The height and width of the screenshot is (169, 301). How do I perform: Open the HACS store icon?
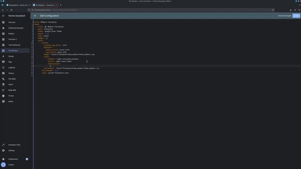(x=3, y=84)
